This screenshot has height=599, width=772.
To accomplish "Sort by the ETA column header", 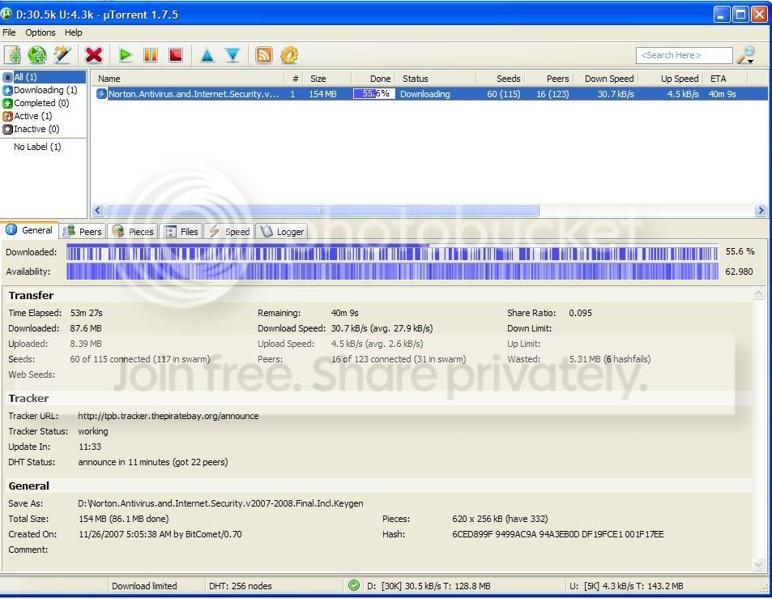I will coord(726,79).
